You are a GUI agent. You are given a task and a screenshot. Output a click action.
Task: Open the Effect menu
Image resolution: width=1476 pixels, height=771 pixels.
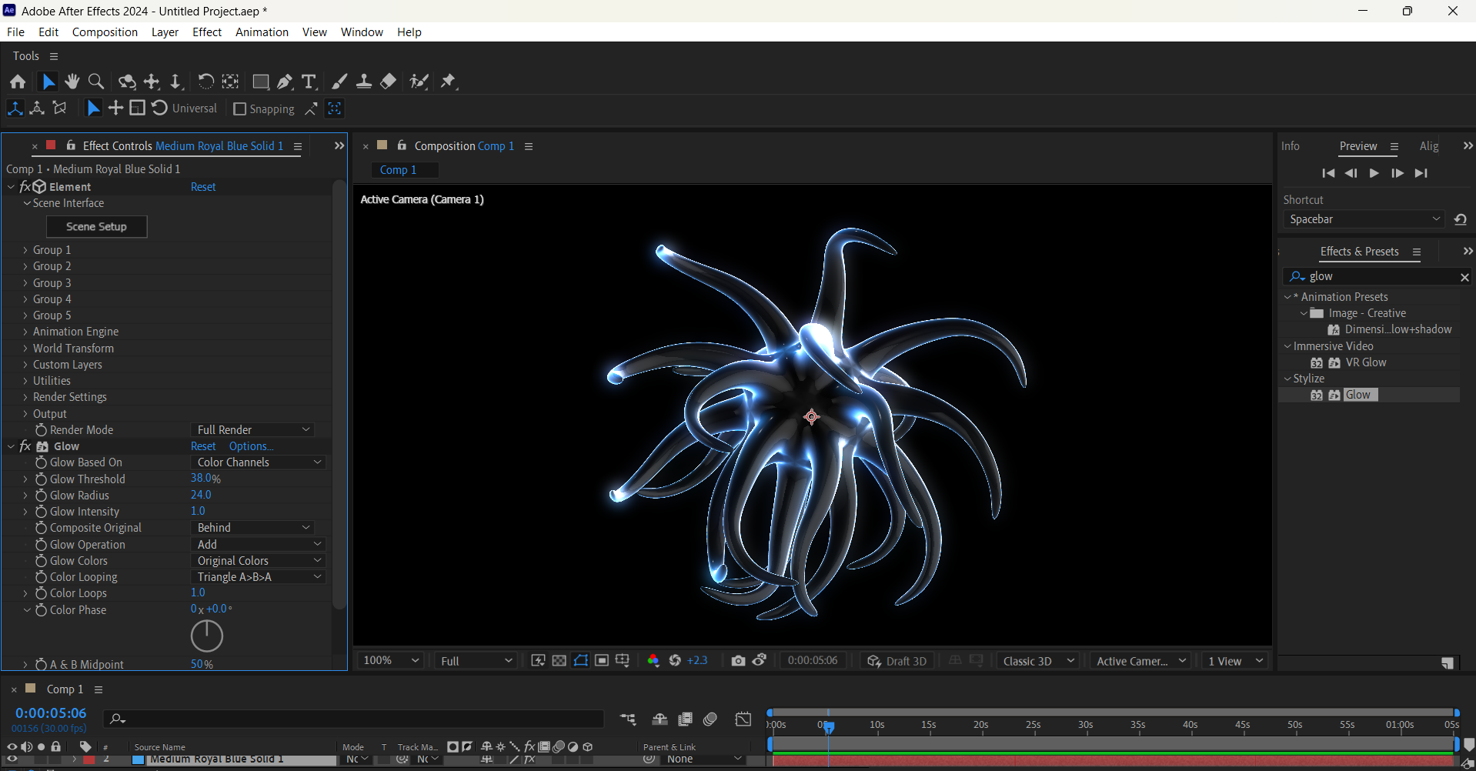click(206, 32)
